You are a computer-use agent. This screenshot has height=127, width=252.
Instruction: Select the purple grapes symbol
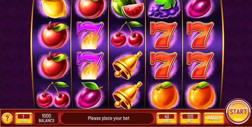click(x=164, y=8)
